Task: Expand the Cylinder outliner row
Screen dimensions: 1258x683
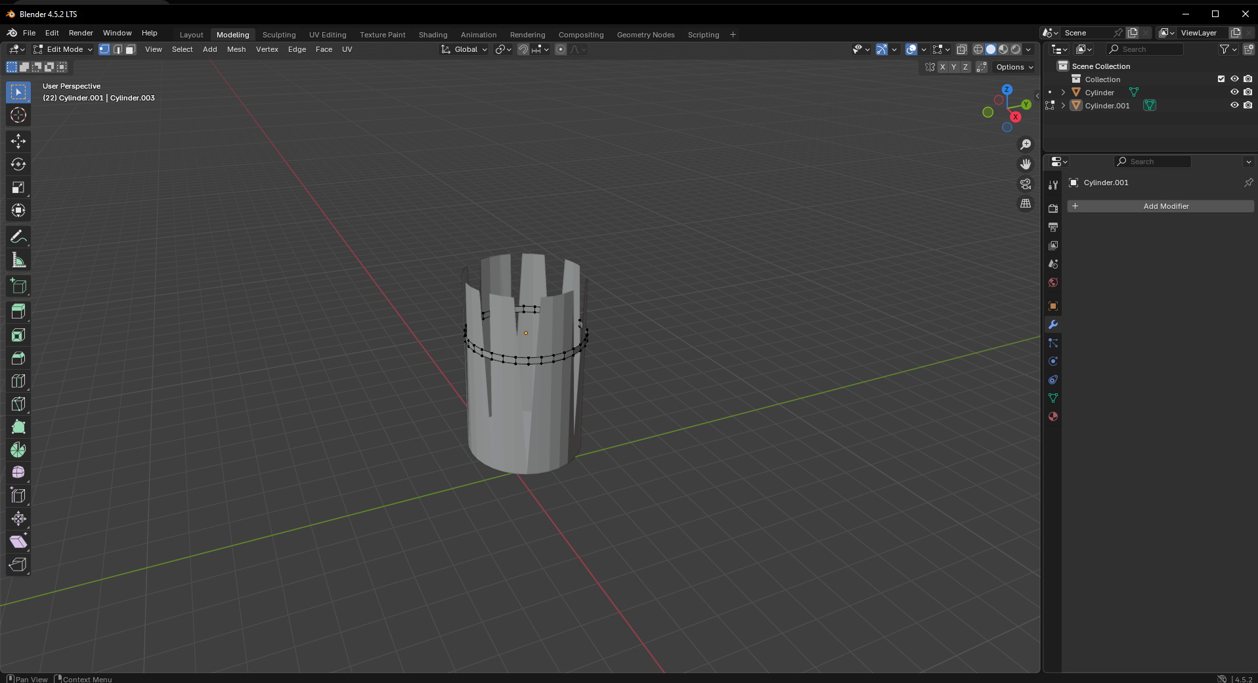Action: coord(1063,92)
